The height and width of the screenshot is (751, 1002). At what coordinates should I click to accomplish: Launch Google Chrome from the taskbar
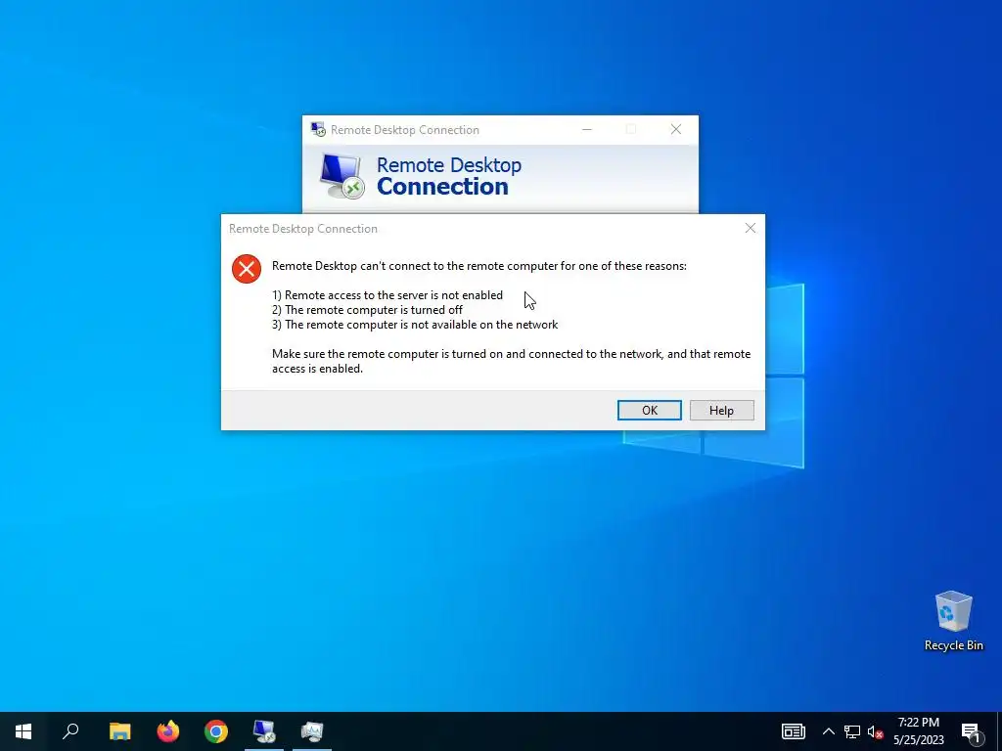click(216, 731)
